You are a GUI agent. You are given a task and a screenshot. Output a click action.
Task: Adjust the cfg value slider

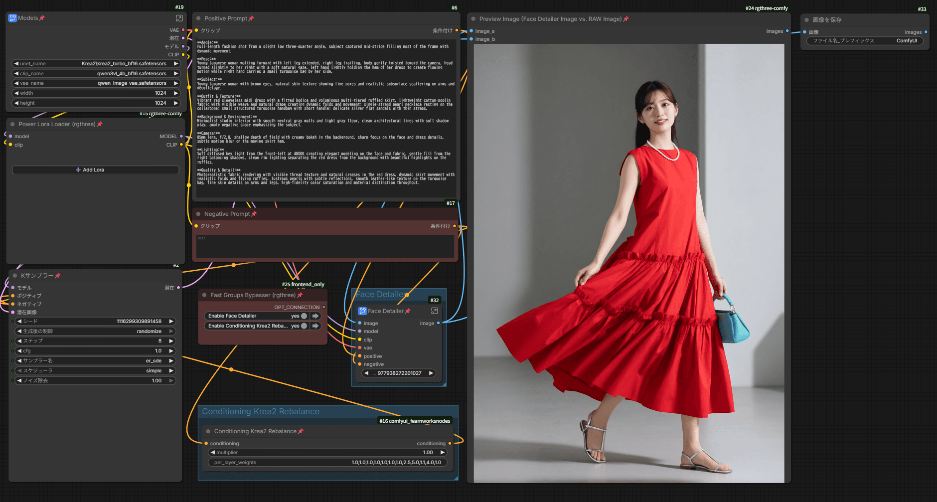(96, 351)
